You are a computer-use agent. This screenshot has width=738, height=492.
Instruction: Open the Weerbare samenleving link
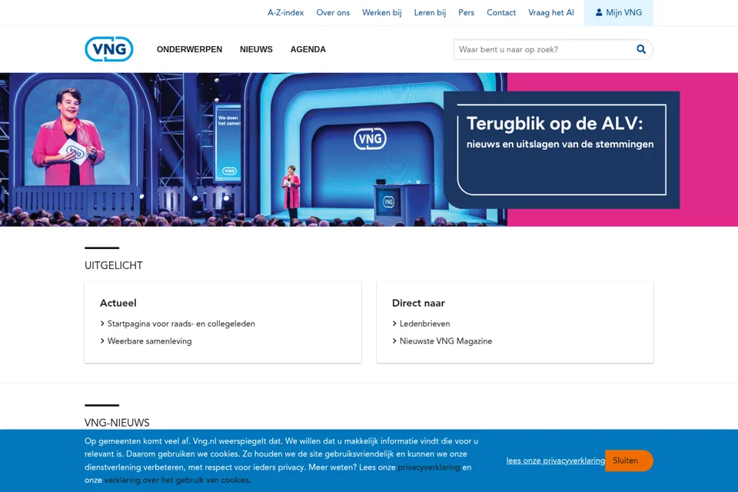[149, 341]
